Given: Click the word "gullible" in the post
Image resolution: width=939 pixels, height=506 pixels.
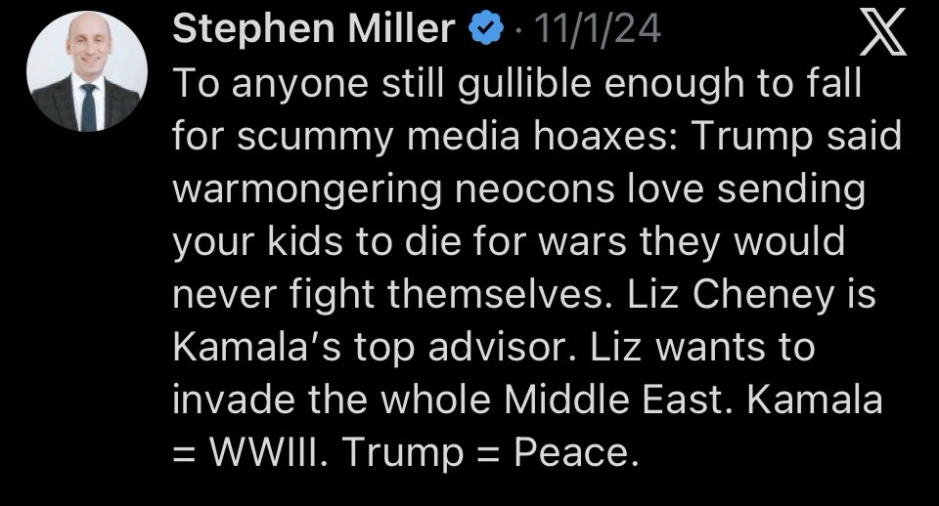Looking at the screenshot, I should pos(528,84).
